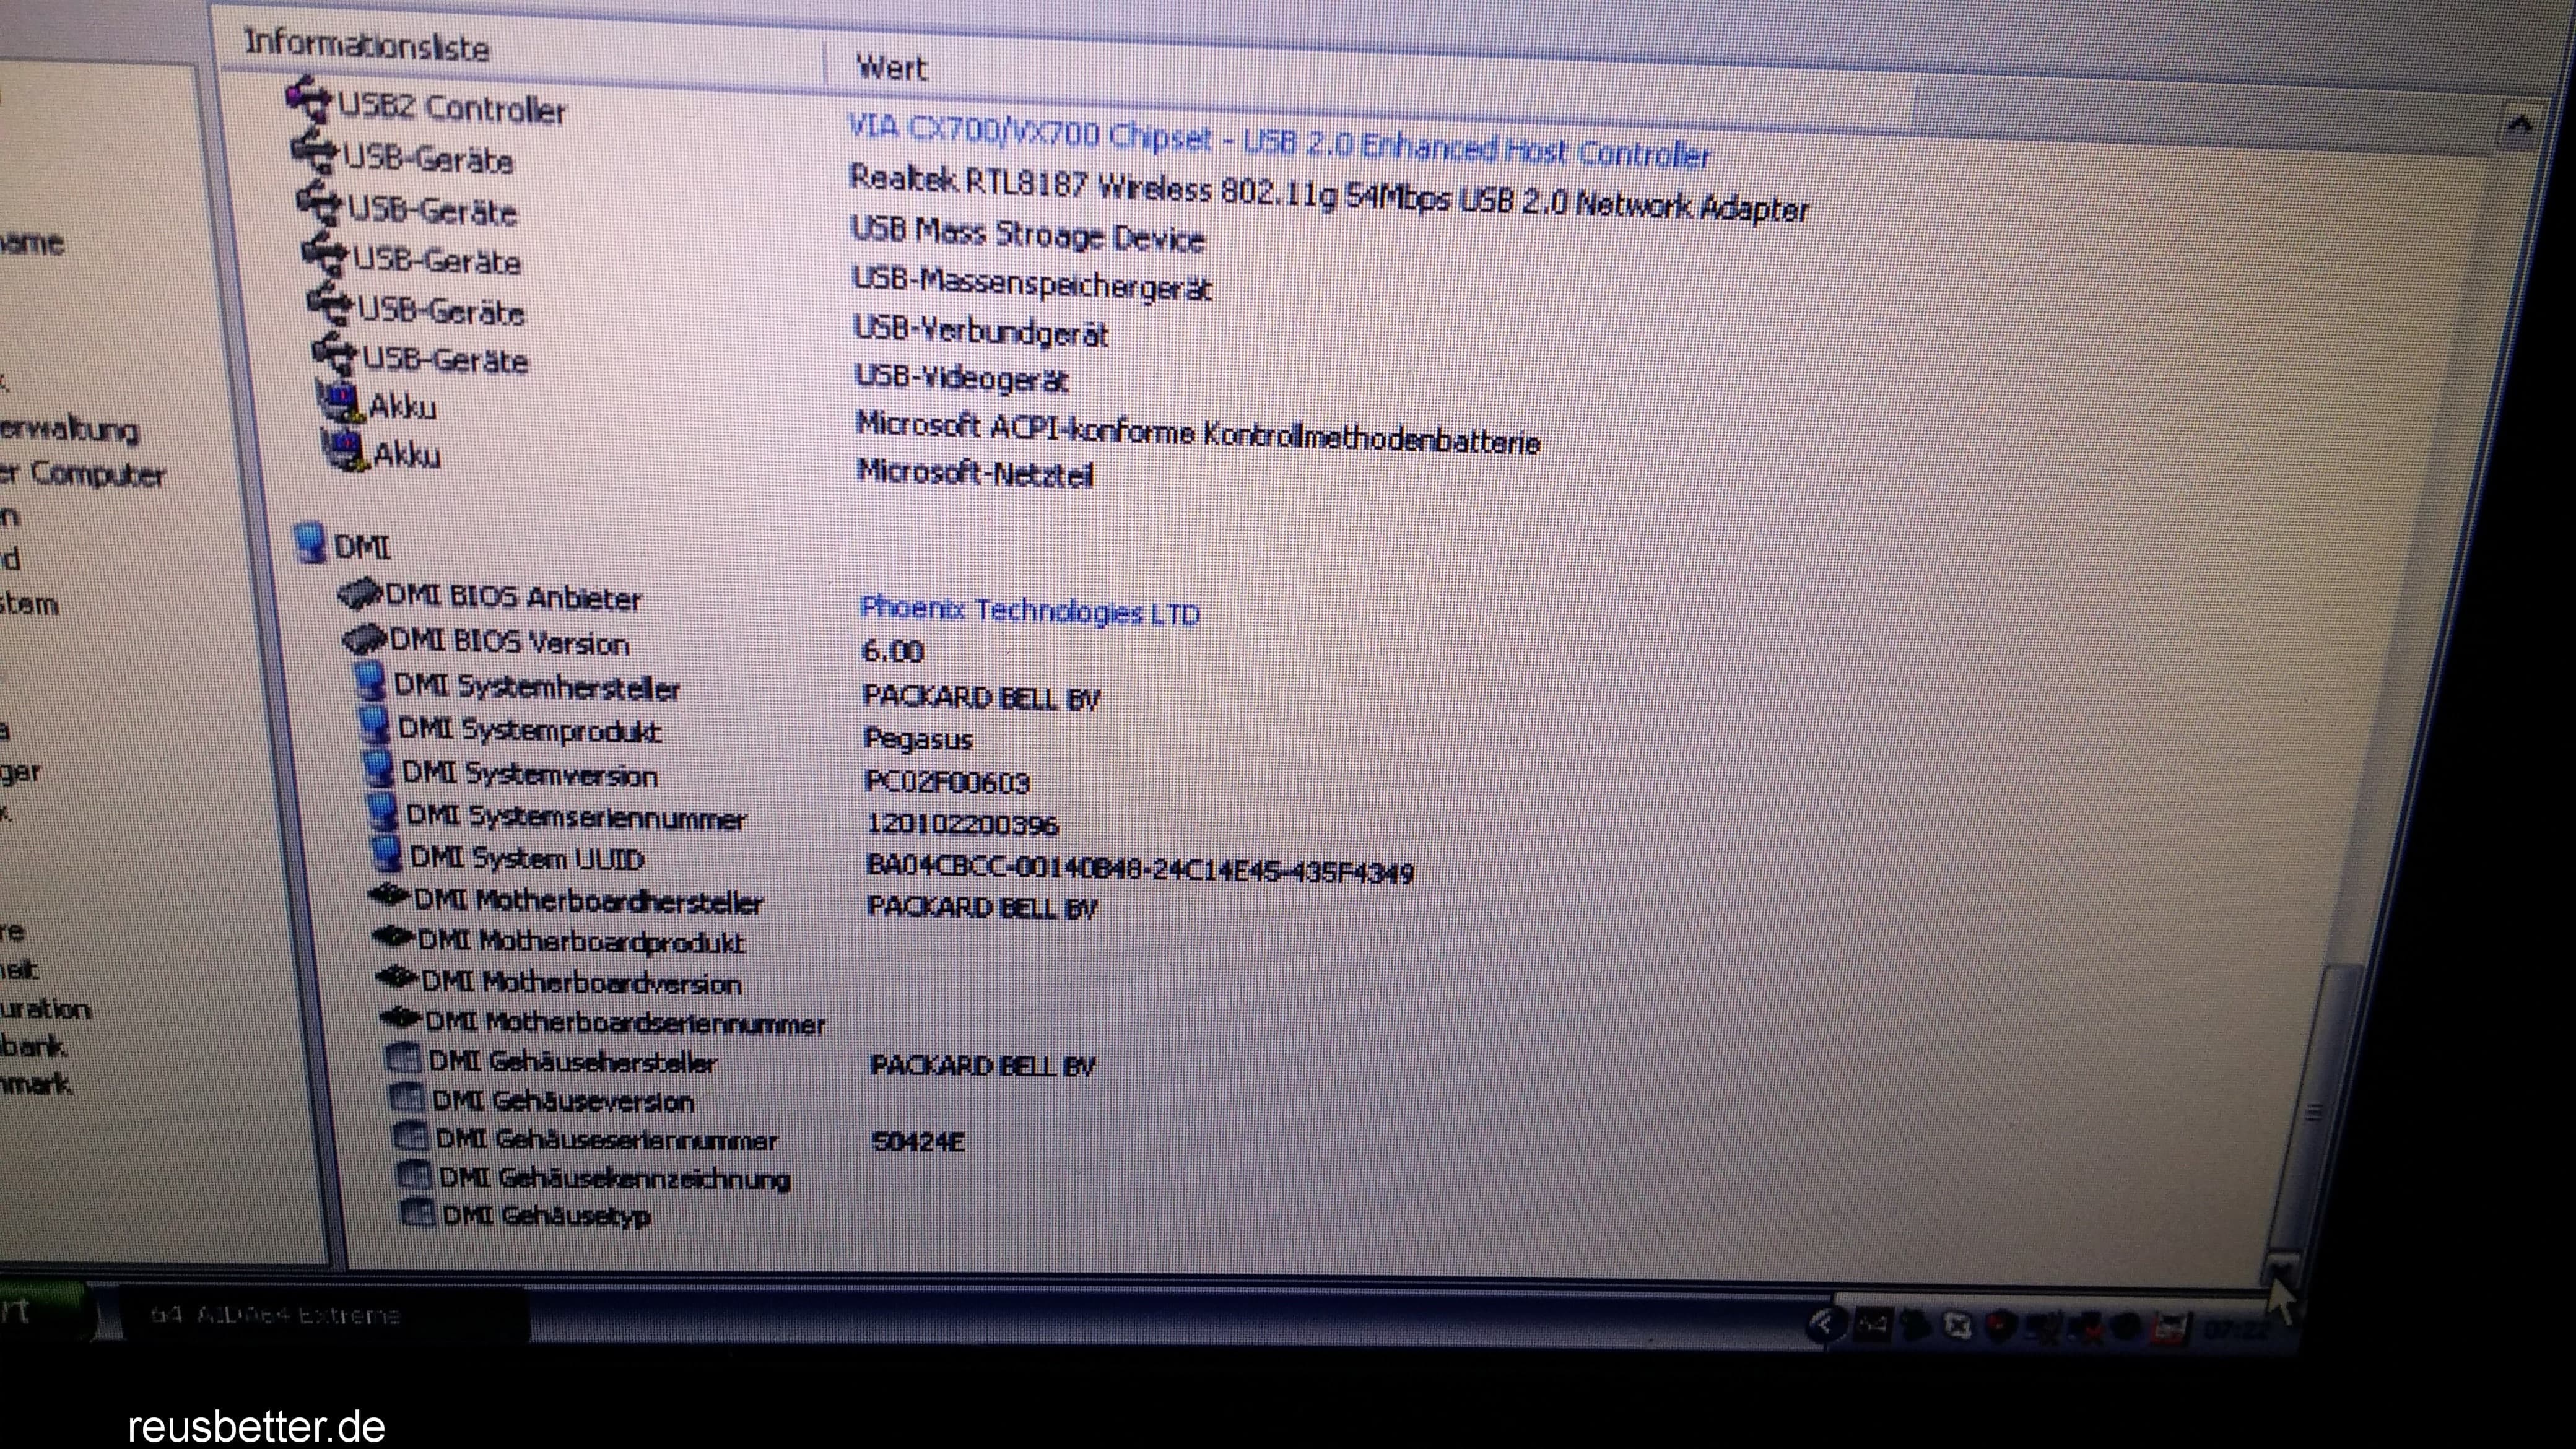The height and width of the screenshot is (1449, 2576).
Task: Select the DMI System UUID label
Action: point(527,858)
